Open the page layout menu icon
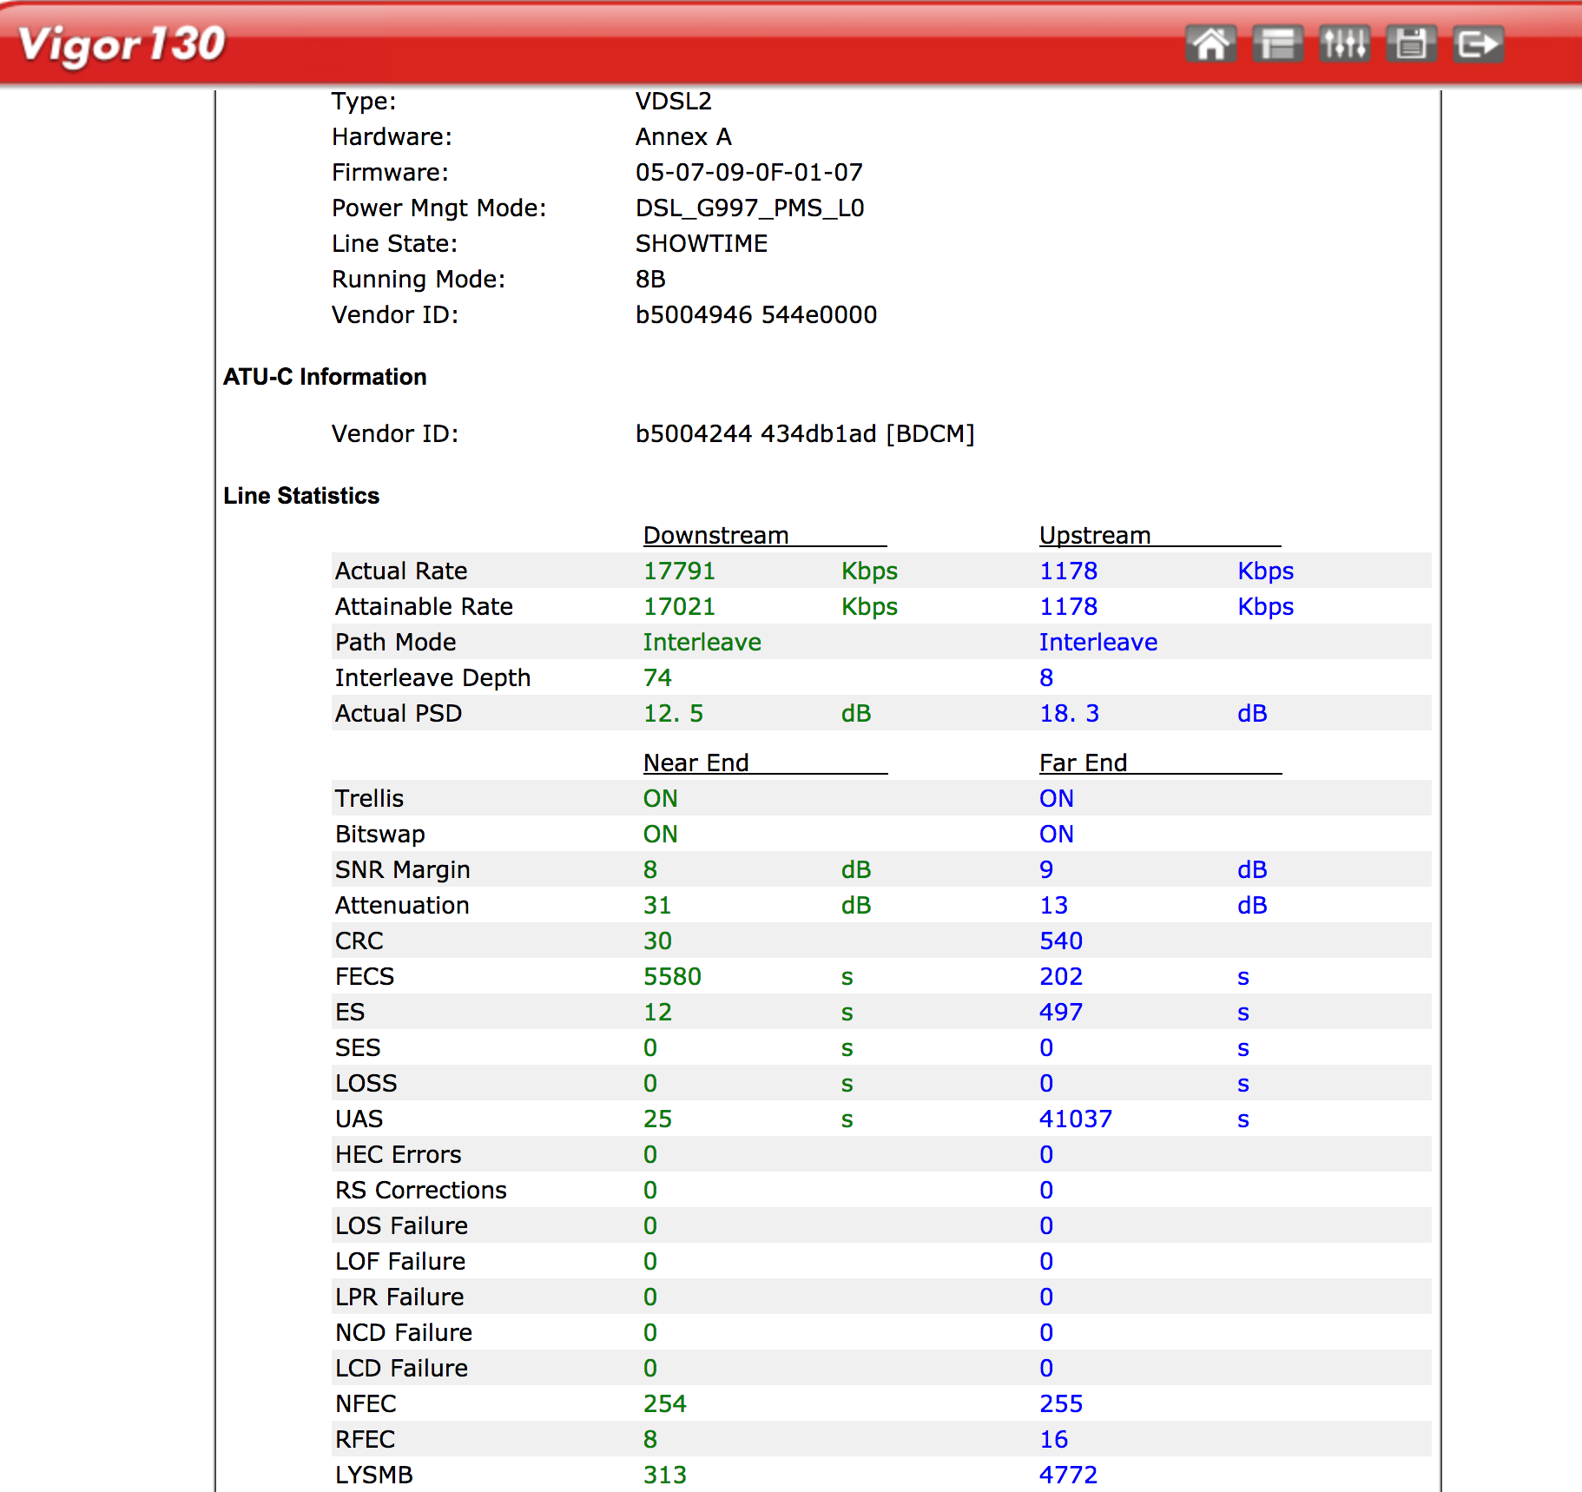Screen dimensions: 1582x1492 pos(1277,43)
